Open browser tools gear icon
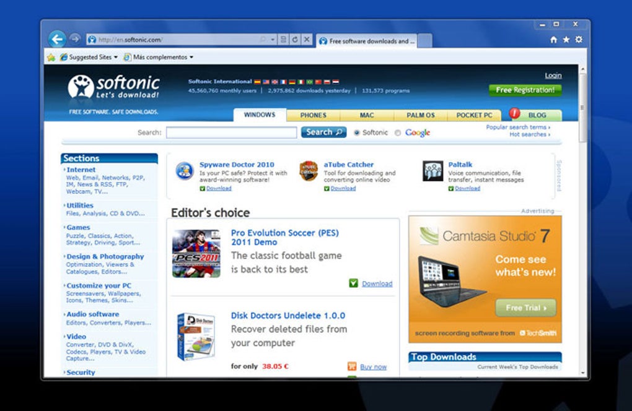 pyautogui.click(x=579, y=40)
